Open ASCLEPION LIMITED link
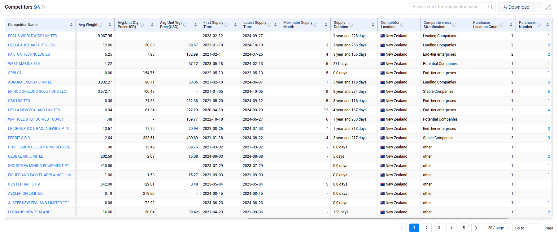Screen dimensions: 558x235 25,194
